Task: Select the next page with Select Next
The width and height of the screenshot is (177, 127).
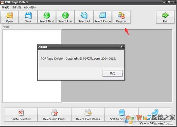Action: (47, 17)
